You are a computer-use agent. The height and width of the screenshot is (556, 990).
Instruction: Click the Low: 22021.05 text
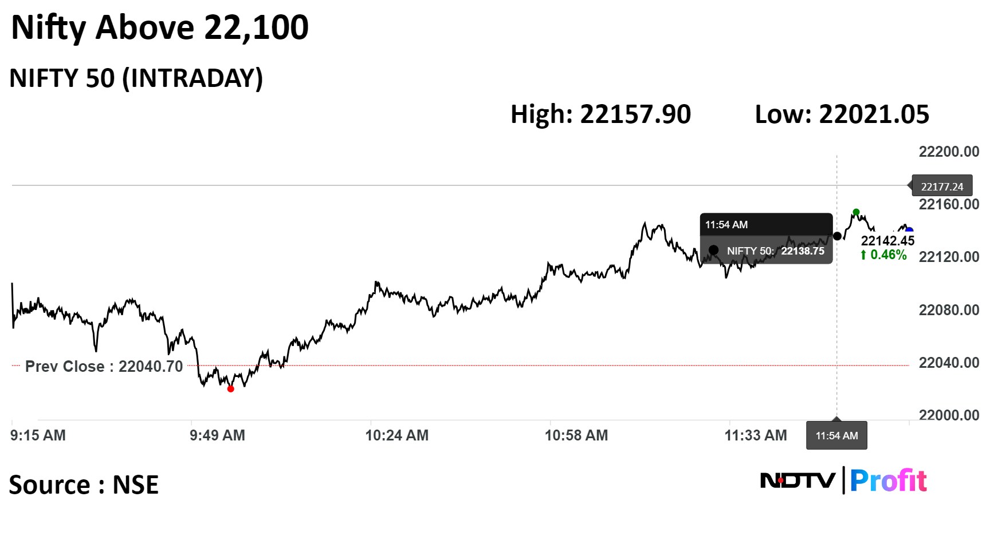pyautogui.click(x=842, y=114)
